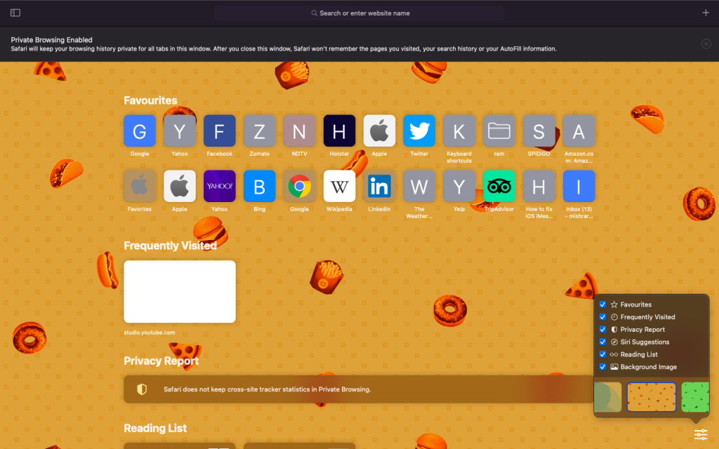The image size is (719, 449).
Task: Open the Yelp favourite
Action: coord(459,186)
